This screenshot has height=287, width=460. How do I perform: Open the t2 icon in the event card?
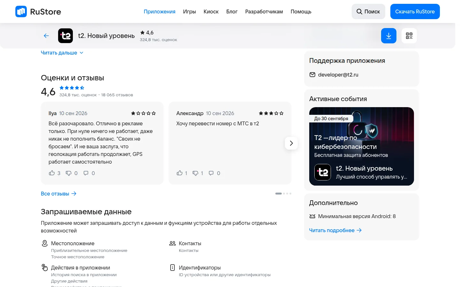point(323,172)
